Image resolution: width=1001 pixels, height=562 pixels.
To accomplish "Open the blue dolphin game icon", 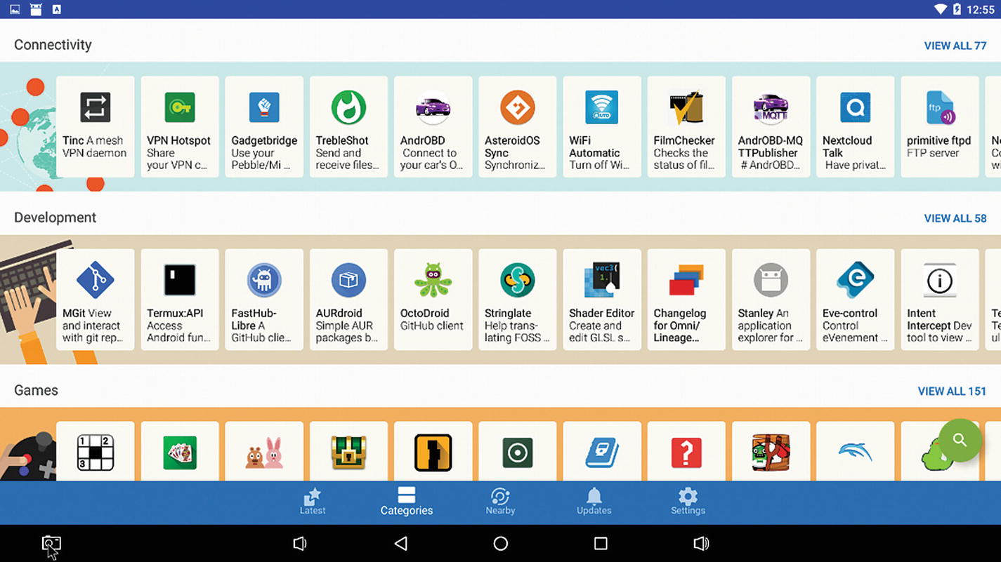I will coord(855,453).
